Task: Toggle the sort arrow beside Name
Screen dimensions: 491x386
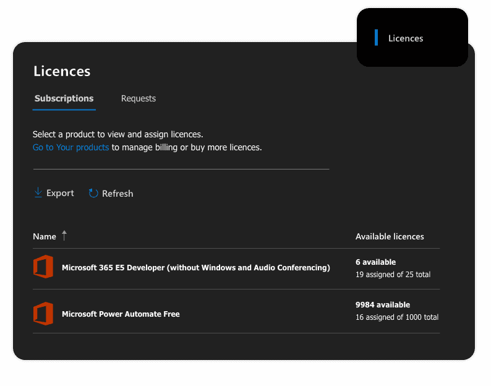Action: pyautogui.click(x=64, y=236)
